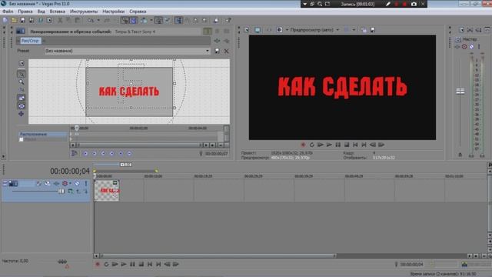The height and width of the screenshot is (277, 492).
Task: Open the Настройки menu
Action: [x=113, y=12]
